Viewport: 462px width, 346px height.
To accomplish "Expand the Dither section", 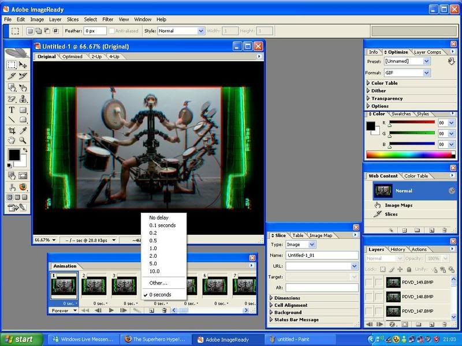I will (368, 91).
